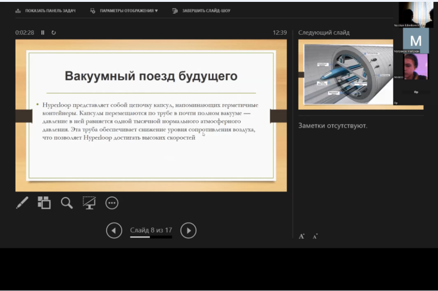Select the top participant webcam tile
This screenshot has height=291, width=438.
(x=416, y=15)
